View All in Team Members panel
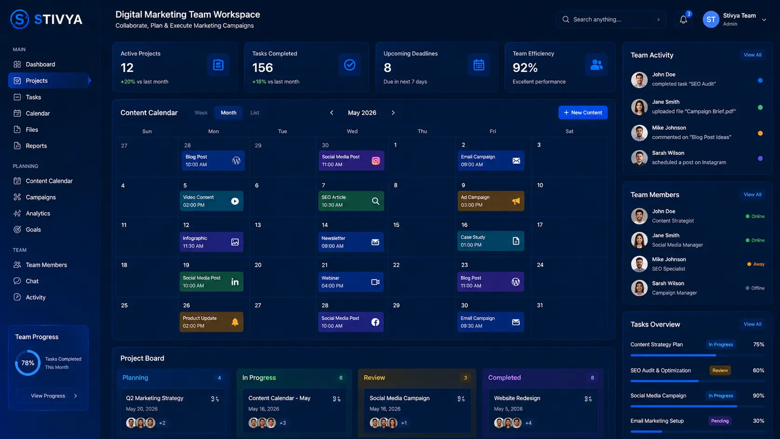The width and height of the screenshot is (780, 439). 752,195
